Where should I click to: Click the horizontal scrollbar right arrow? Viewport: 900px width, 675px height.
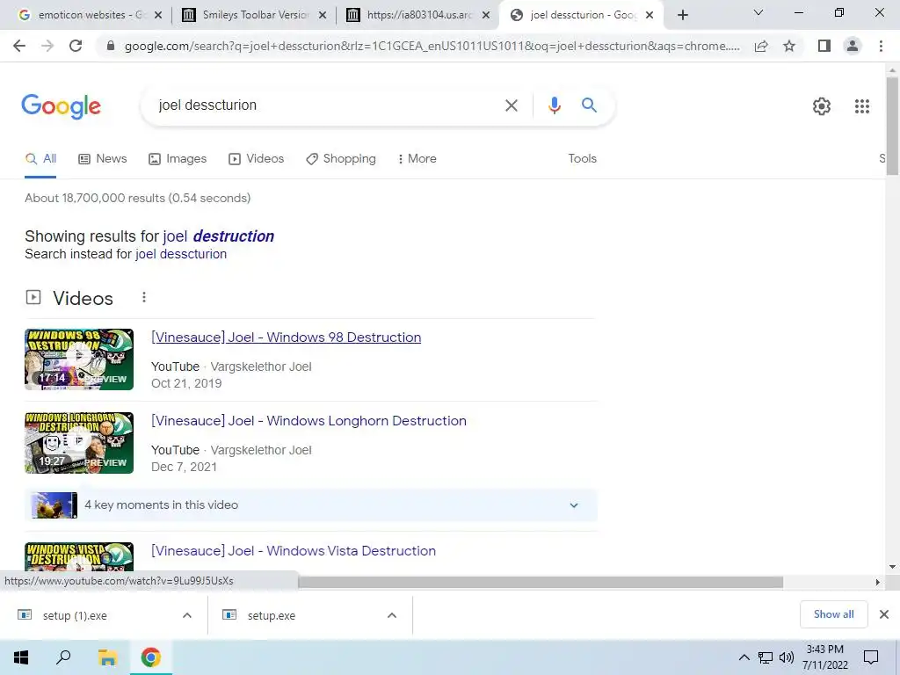click(x=877, y=582)
